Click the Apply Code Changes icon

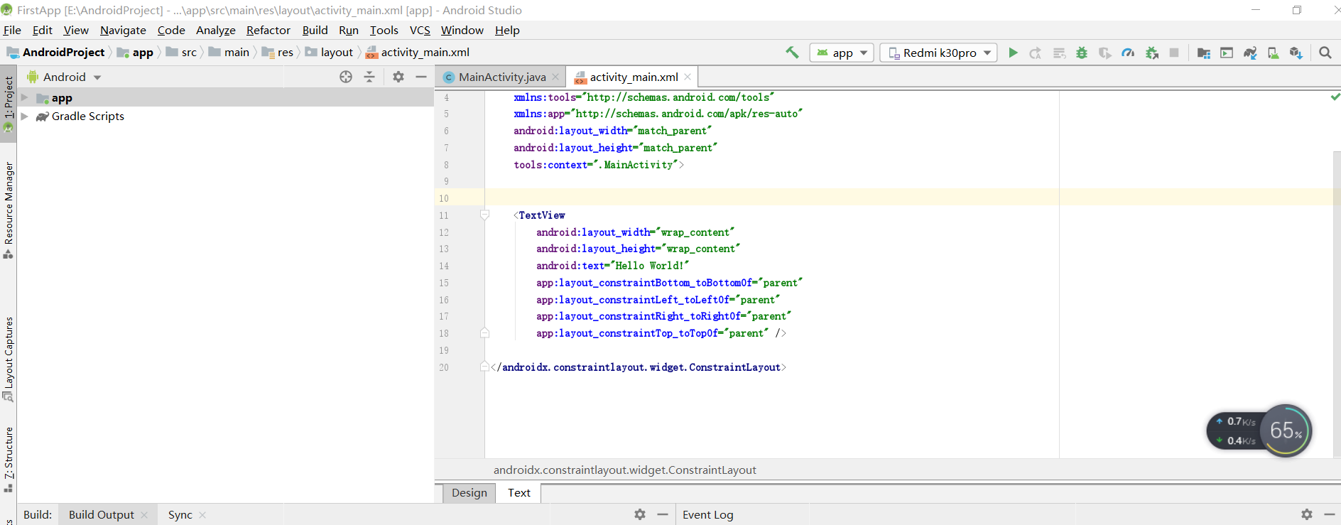click(1059, 53)
